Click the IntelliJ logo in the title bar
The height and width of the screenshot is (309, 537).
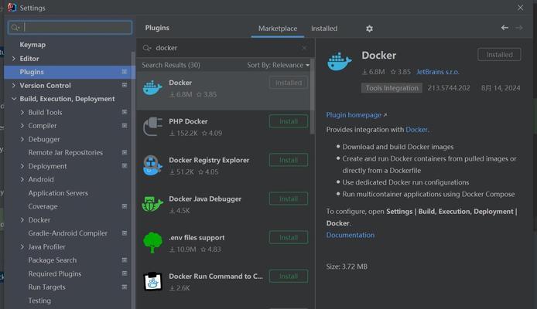tap(12, 7)
